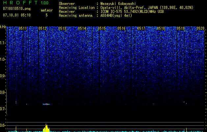Viewport: 207px width, 132px height.
Task: Click the 0513 time marker
Action: tap(62, 28)
